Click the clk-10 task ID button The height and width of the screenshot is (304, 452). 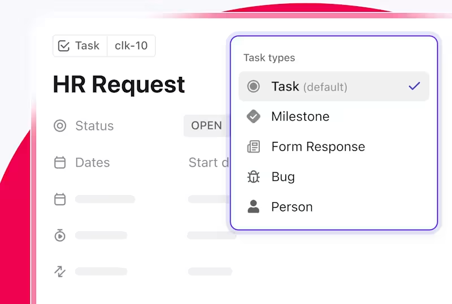[131, 46]
